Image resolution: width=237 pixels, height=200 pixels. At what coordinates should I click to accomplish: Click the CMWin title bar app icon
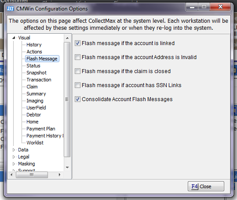pos(11,9)
